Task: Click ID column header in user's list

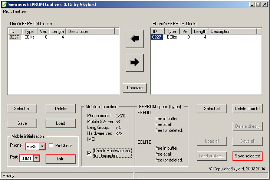Action: coord(15,31)
